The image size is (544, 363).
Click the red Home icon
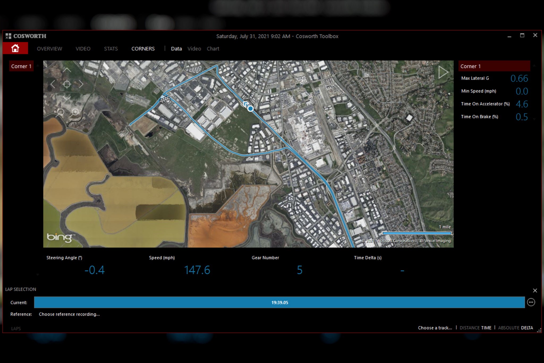tap(15, 48)
